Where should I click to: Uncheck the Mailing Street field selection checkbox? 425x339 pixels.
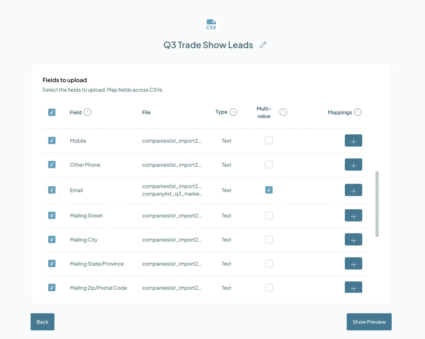(52, 215)
